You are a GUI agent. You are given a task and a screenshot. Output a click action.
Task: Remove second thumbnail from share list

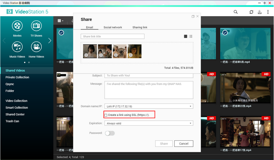click(101, 55)
